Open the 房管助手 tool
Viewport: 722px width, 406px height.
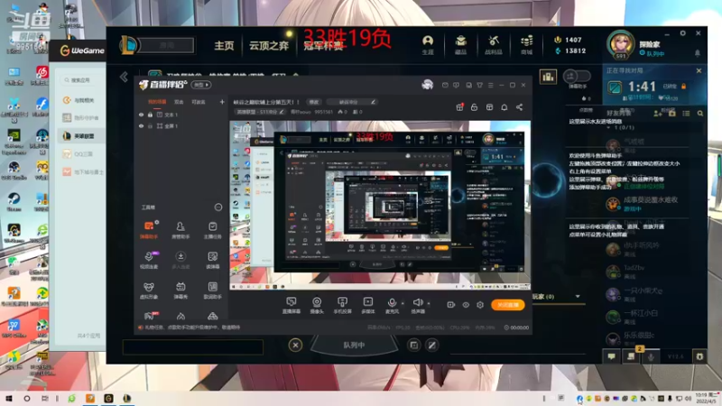tap(180, 230)
